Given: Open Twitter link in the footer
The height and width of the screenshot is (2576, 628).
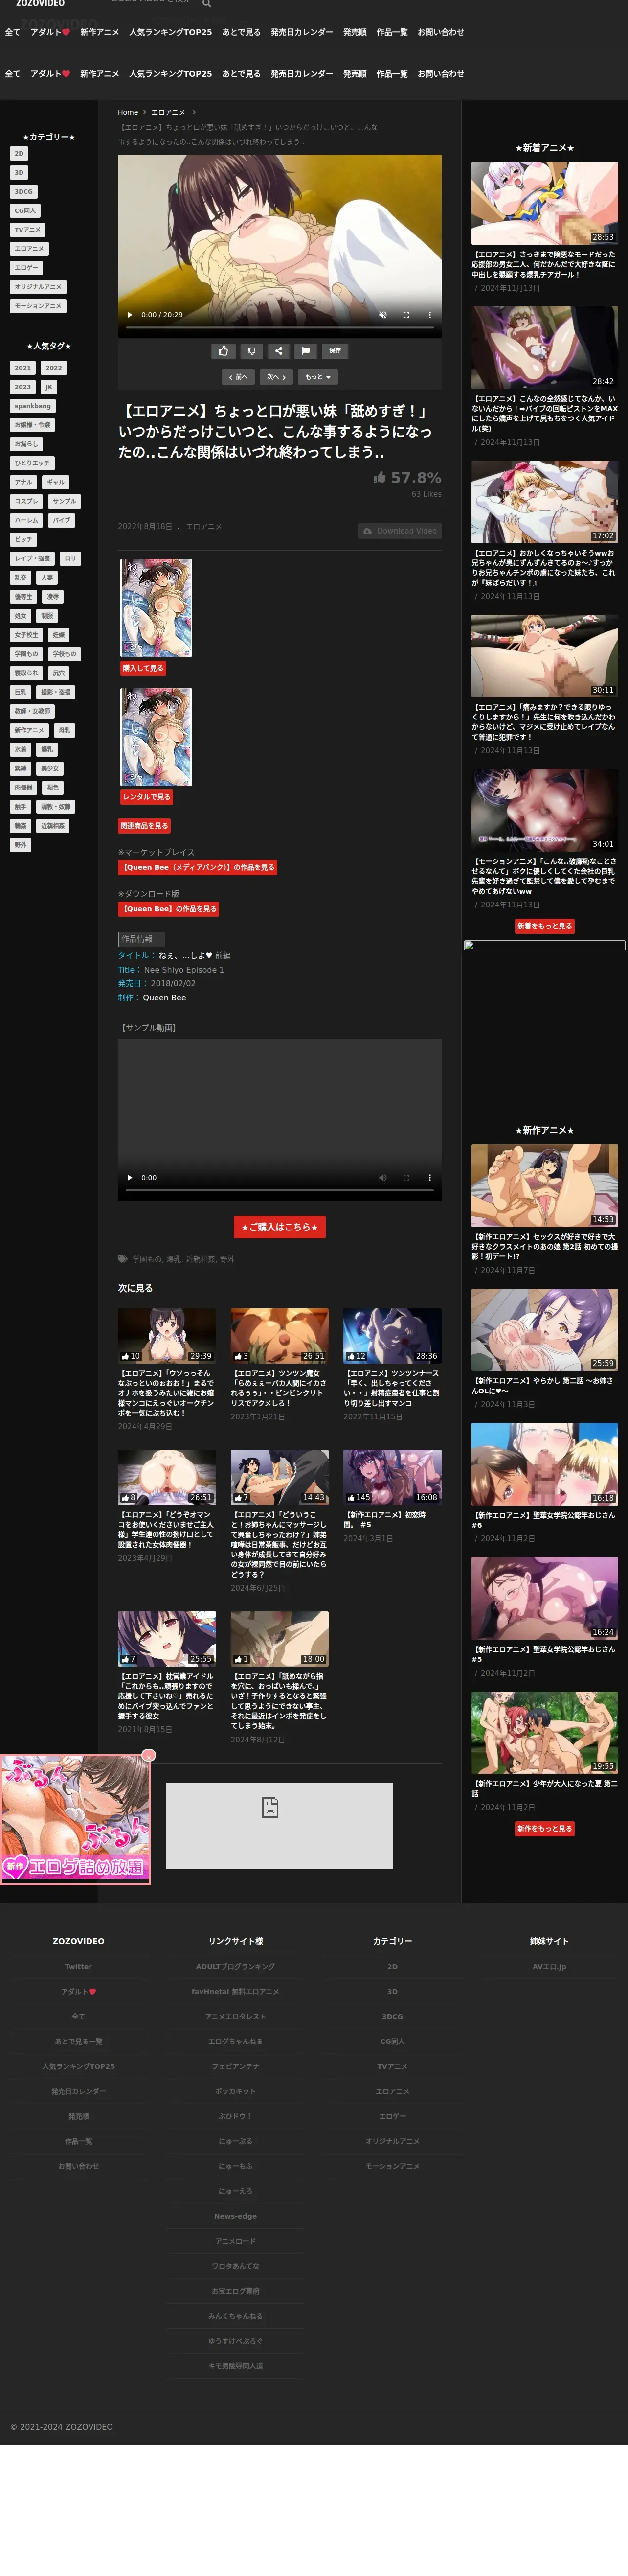Looking at the screenshot, I should pyautogui.click(x=78, y=1966).
